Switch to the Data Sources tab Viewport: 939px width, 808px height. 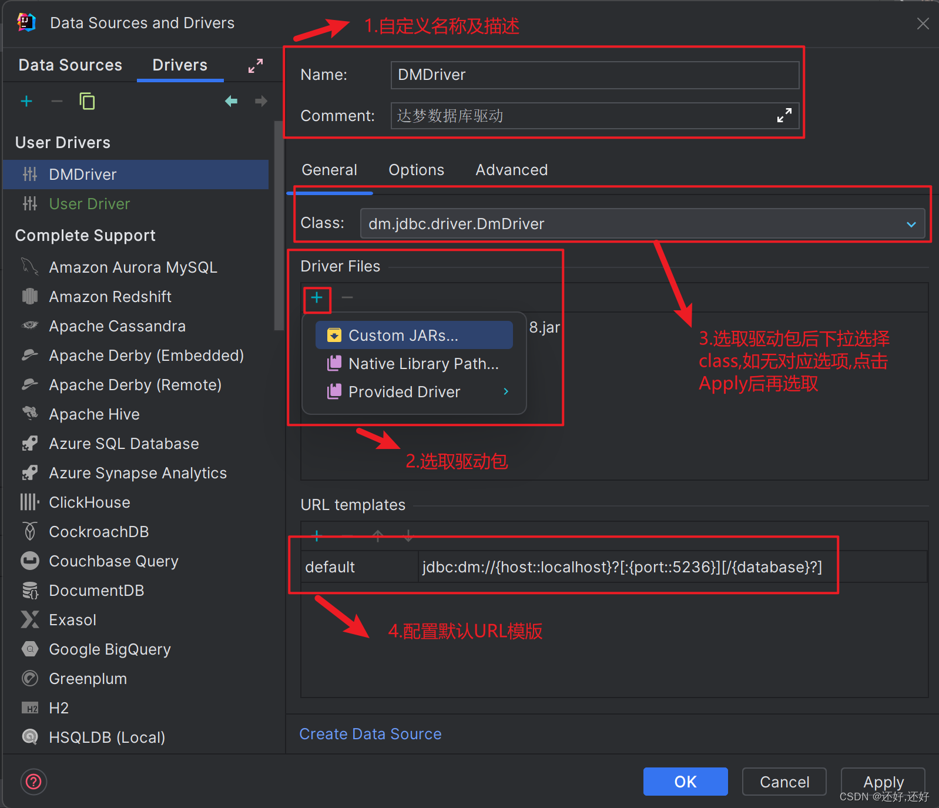[x=71, y=65]
